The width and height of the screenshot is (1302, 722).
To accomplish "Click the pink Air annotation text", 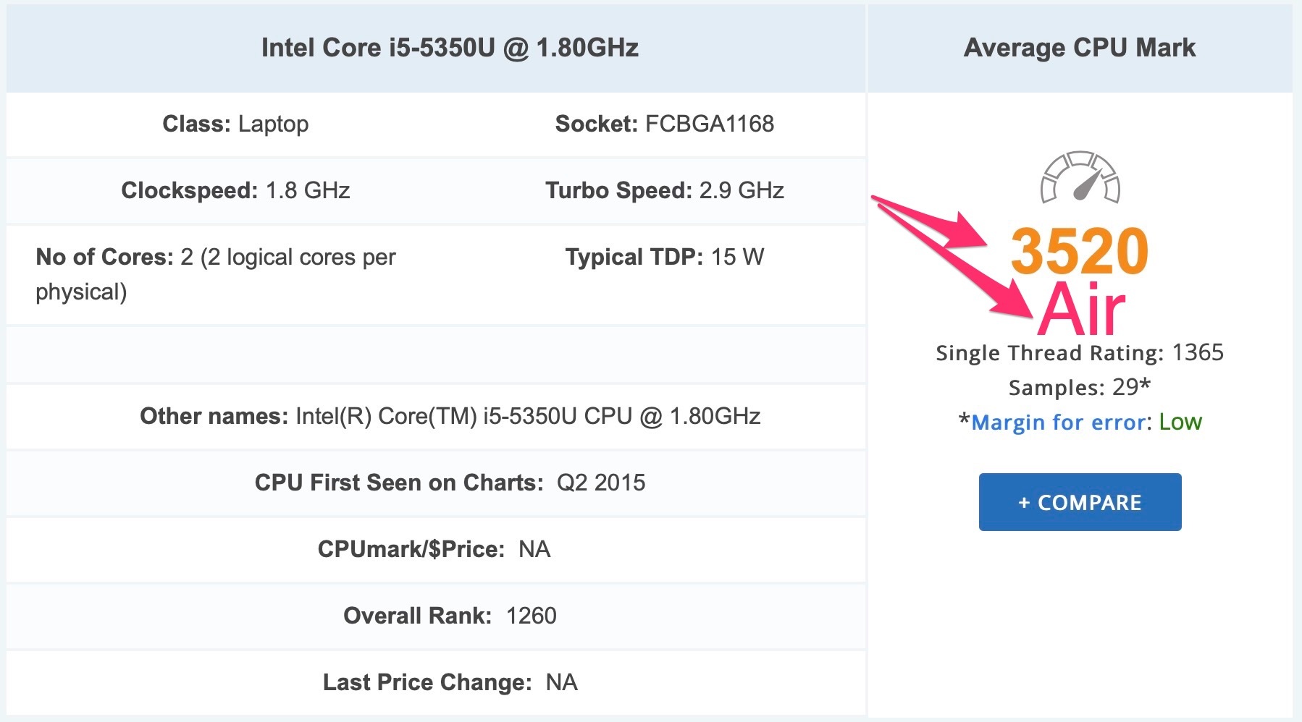I will coord(1082,309).
